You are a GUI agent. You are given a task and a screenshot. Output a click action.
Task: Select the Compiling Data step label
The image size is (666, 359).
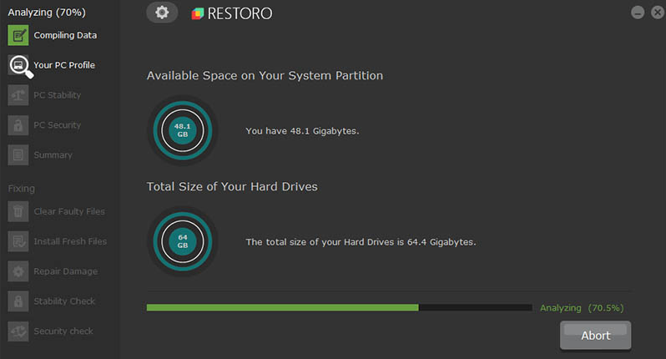tap(65, 35)
